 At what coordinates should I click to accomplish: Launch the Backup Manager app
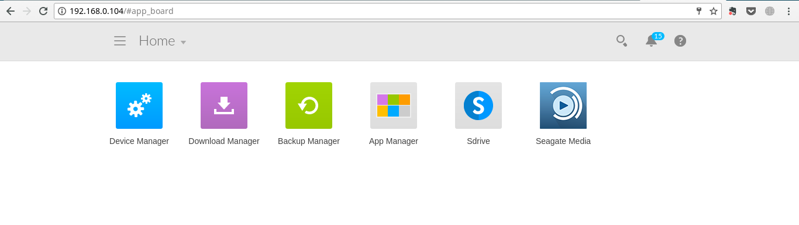pos(309,106)
